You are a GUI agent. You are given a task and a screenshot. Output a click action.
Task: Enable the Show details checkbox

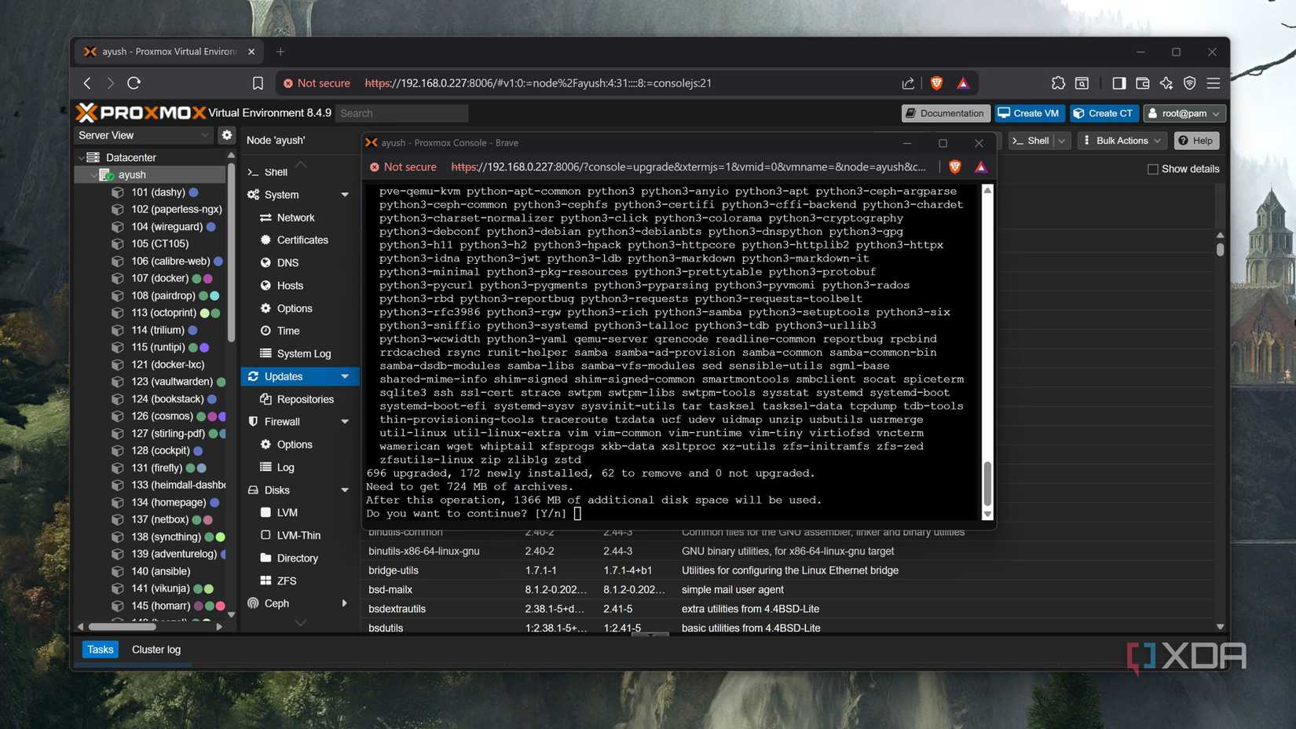[1153, 168]
